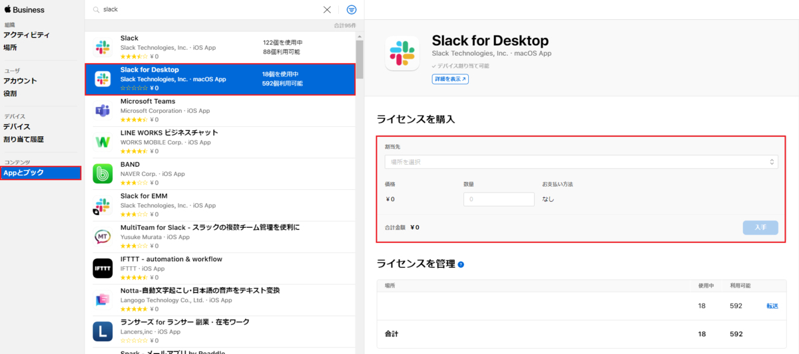Clear the search field with the X icon
799x354 pixels.
tap(327, 10)
